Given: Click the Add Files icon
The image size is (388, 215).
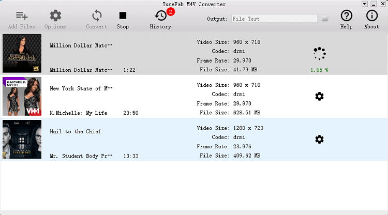Looking at the screenshot, I should (x=22, y=16).
